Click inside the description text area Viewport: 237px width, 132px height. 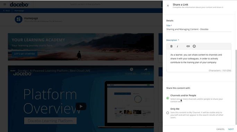(x=199, y=59)
